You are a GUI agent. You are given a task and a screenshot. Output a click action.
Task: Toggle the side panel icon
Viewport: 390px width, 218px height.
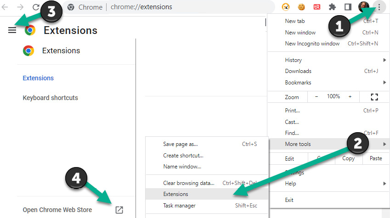coord(348,7)
